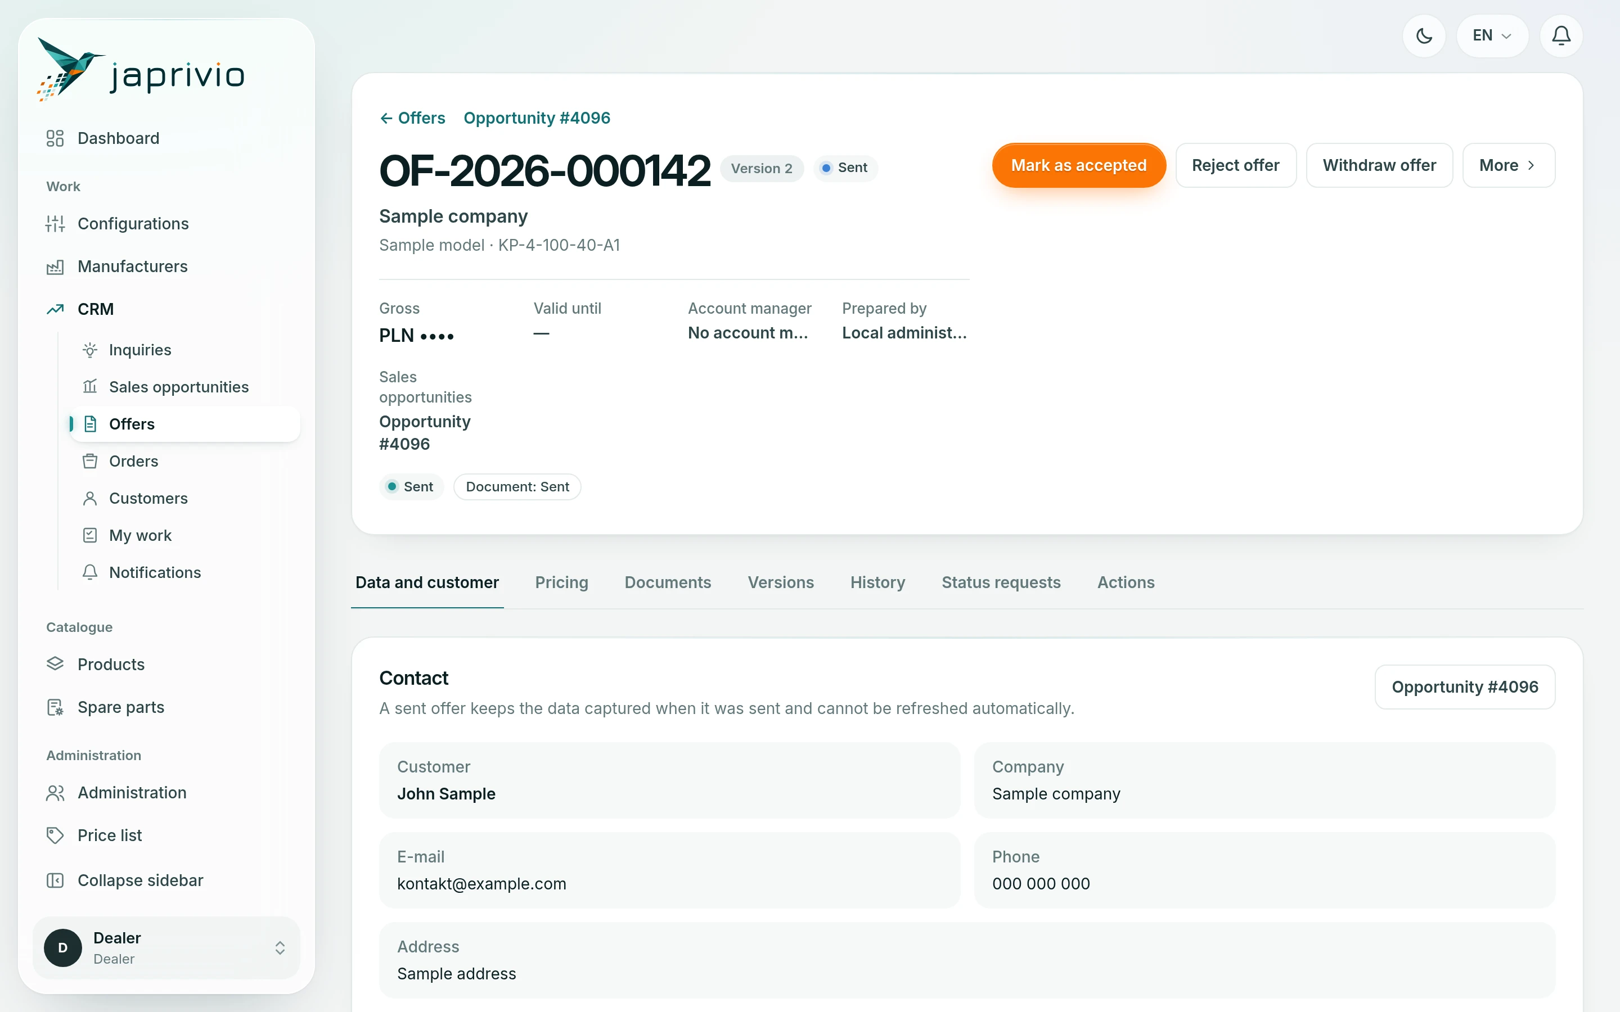Click the Withdraw offer button

(1379, 165)
